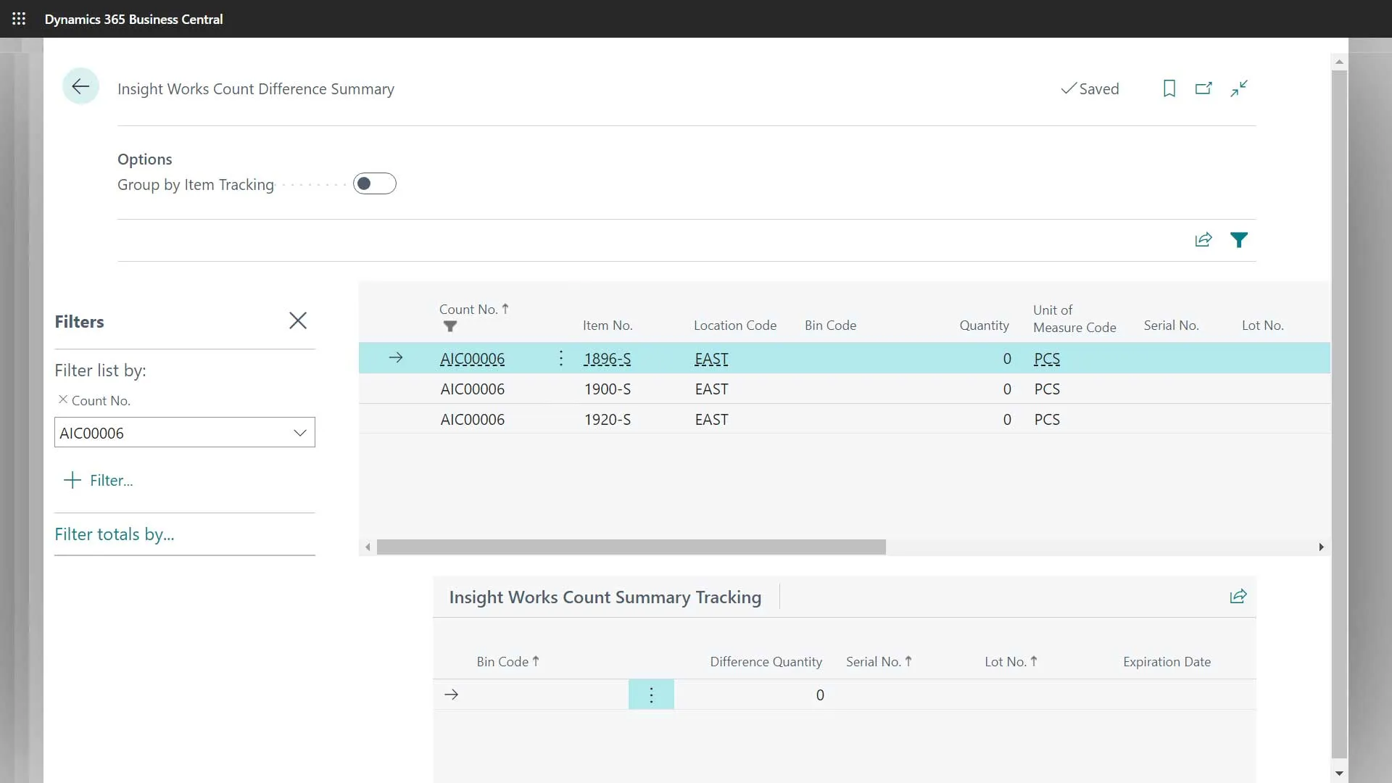Open the filter pane funnel icon
Viewport: 1392px width, 783px height.
(1240, 239)
